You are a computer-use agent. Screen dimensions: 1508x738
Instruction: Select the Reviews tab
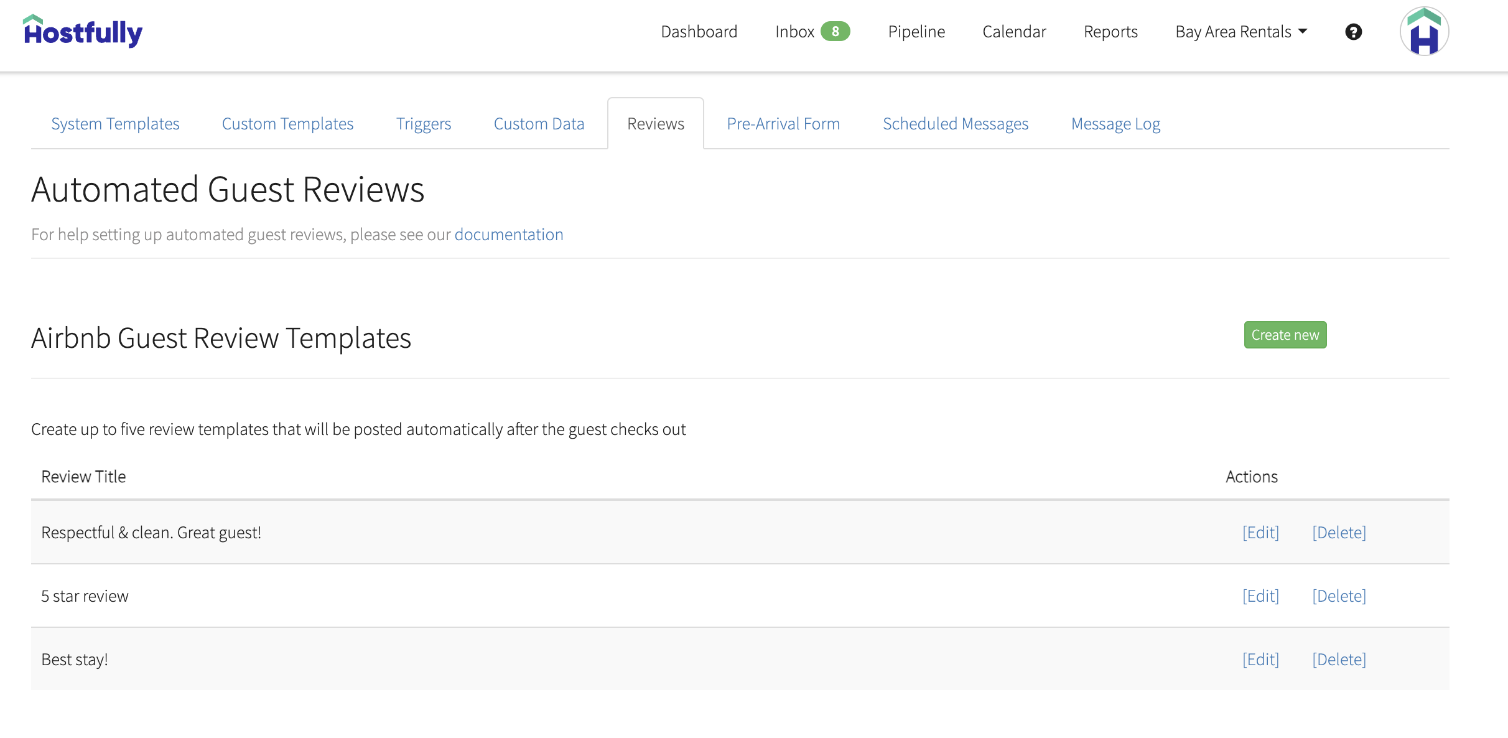pos(655,123)
